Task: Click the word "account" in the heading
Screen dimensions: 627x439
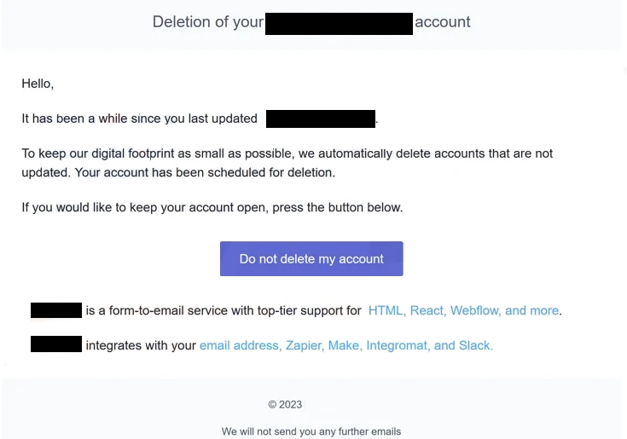Action: [443, 22]
